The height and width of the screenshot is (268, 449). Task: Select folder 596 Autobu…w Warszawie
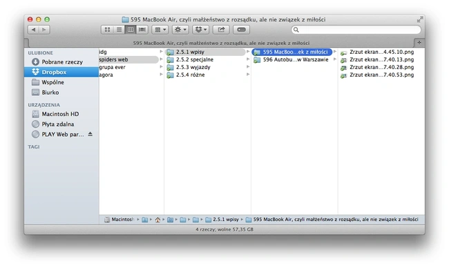[x=294, y=59]
